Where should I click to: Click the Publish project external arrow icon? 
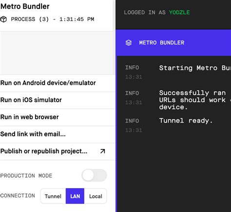pyautogui.click(x=103, y=151)
